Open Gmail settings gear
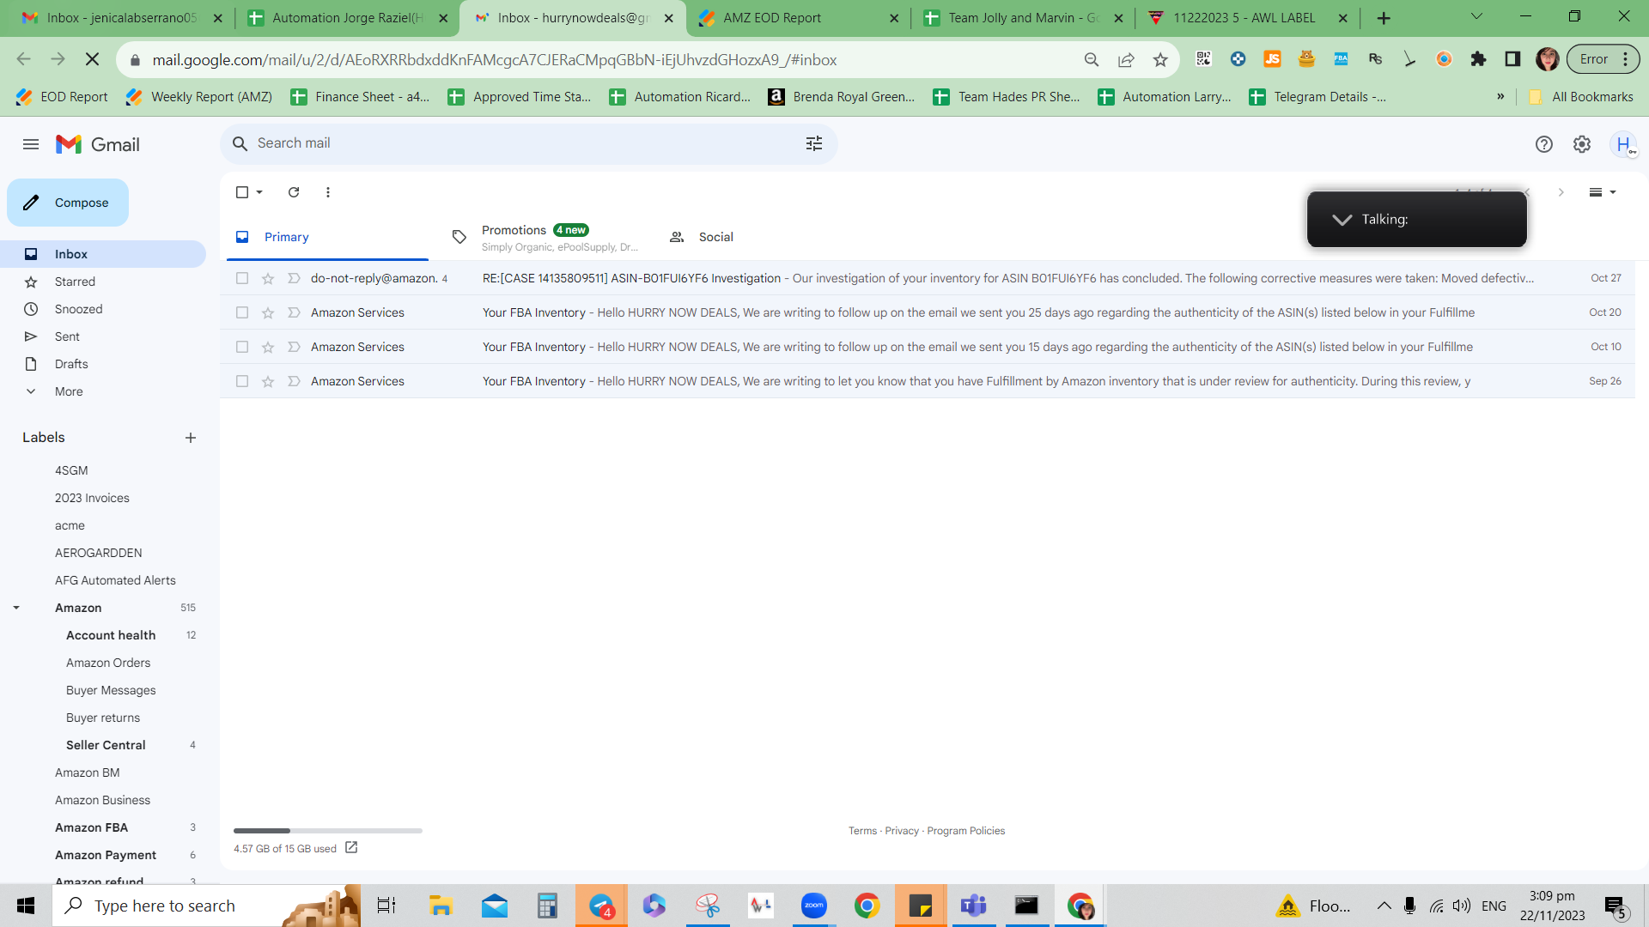 1582,144
